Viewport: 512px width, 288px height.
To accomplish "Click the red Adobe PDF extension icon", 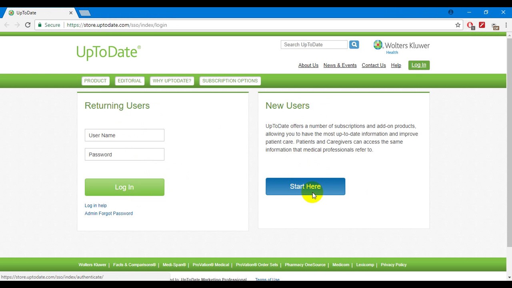I will coord(482,25).
